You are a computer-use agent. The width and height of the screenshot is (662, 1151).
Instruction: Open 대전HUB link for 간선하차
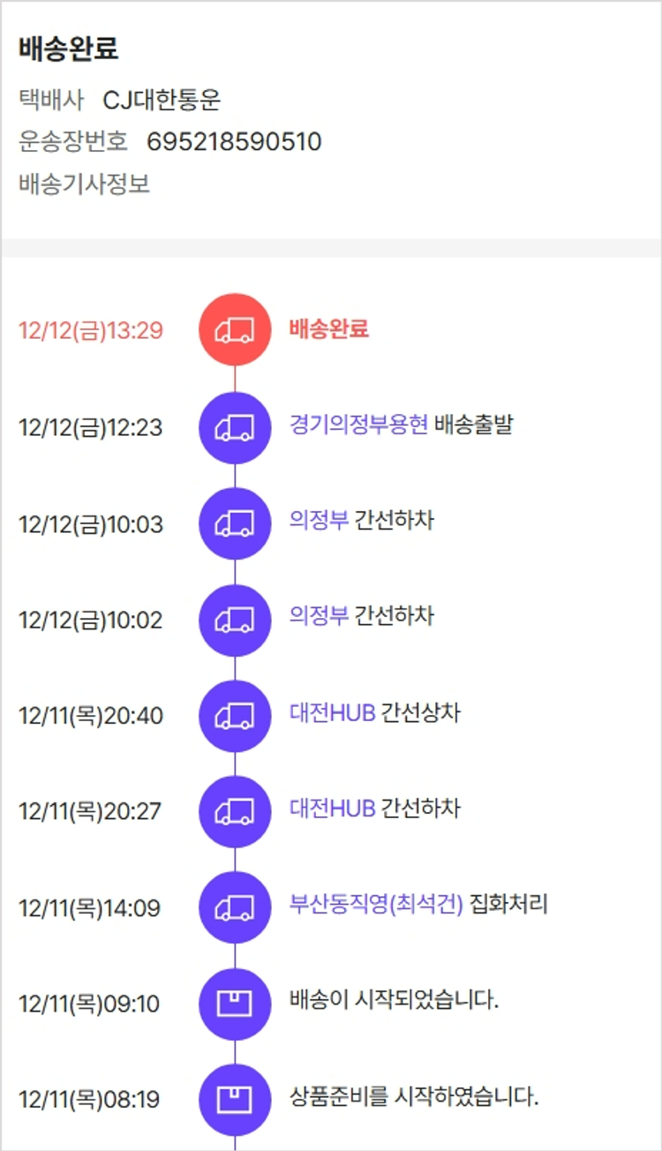[332, 808]
